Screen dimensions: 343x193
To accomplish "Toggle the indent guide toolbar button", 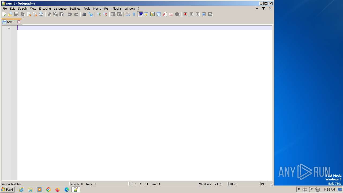I will [x=140, y=14].
